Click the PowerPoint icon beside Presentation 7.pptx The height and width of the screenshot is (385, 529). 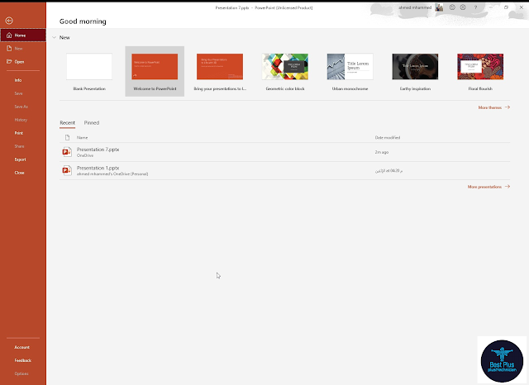pos(67,152)
